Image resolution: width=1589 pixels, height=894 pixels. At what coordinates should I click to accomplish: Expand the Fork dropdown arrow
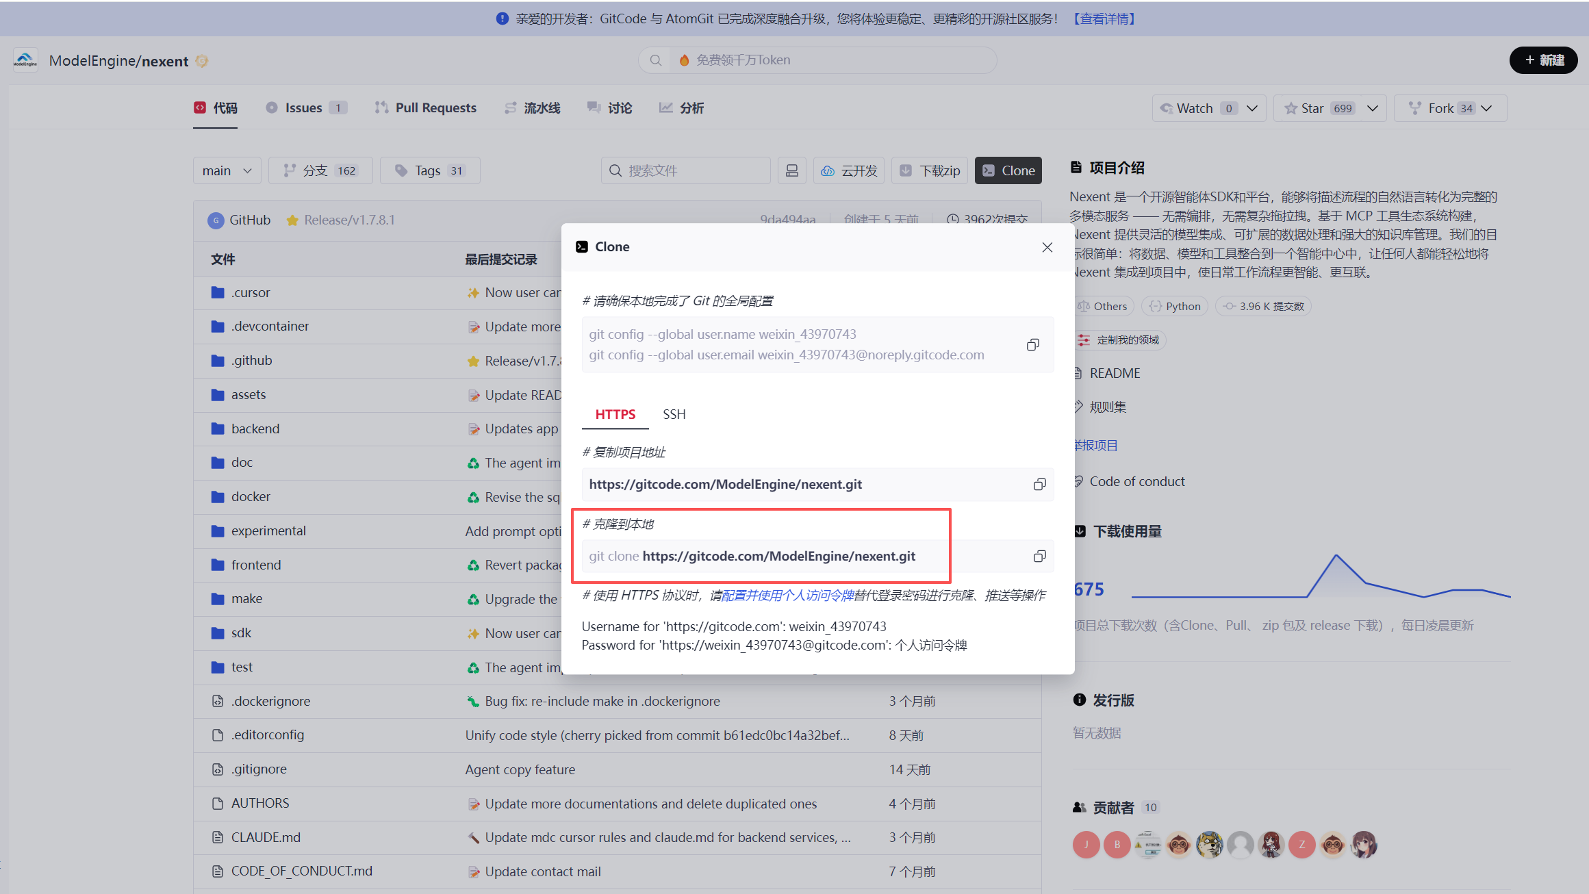pyautogui.click(x=1486, y=108)
